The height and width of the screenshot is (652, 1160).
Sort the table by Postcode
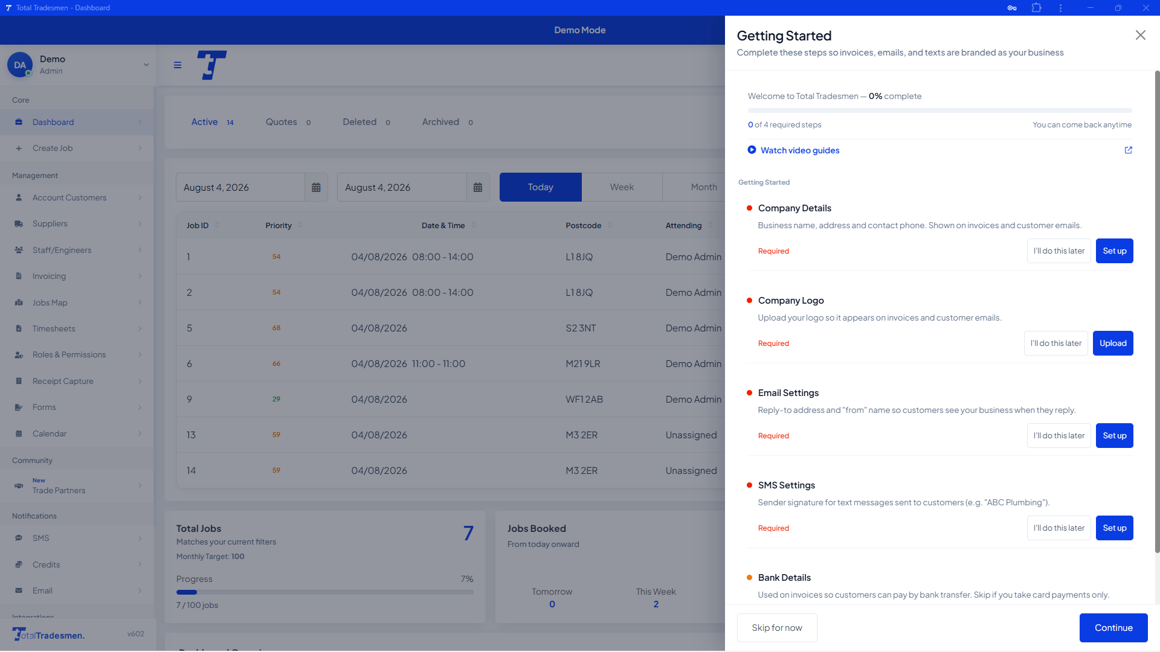589,225
